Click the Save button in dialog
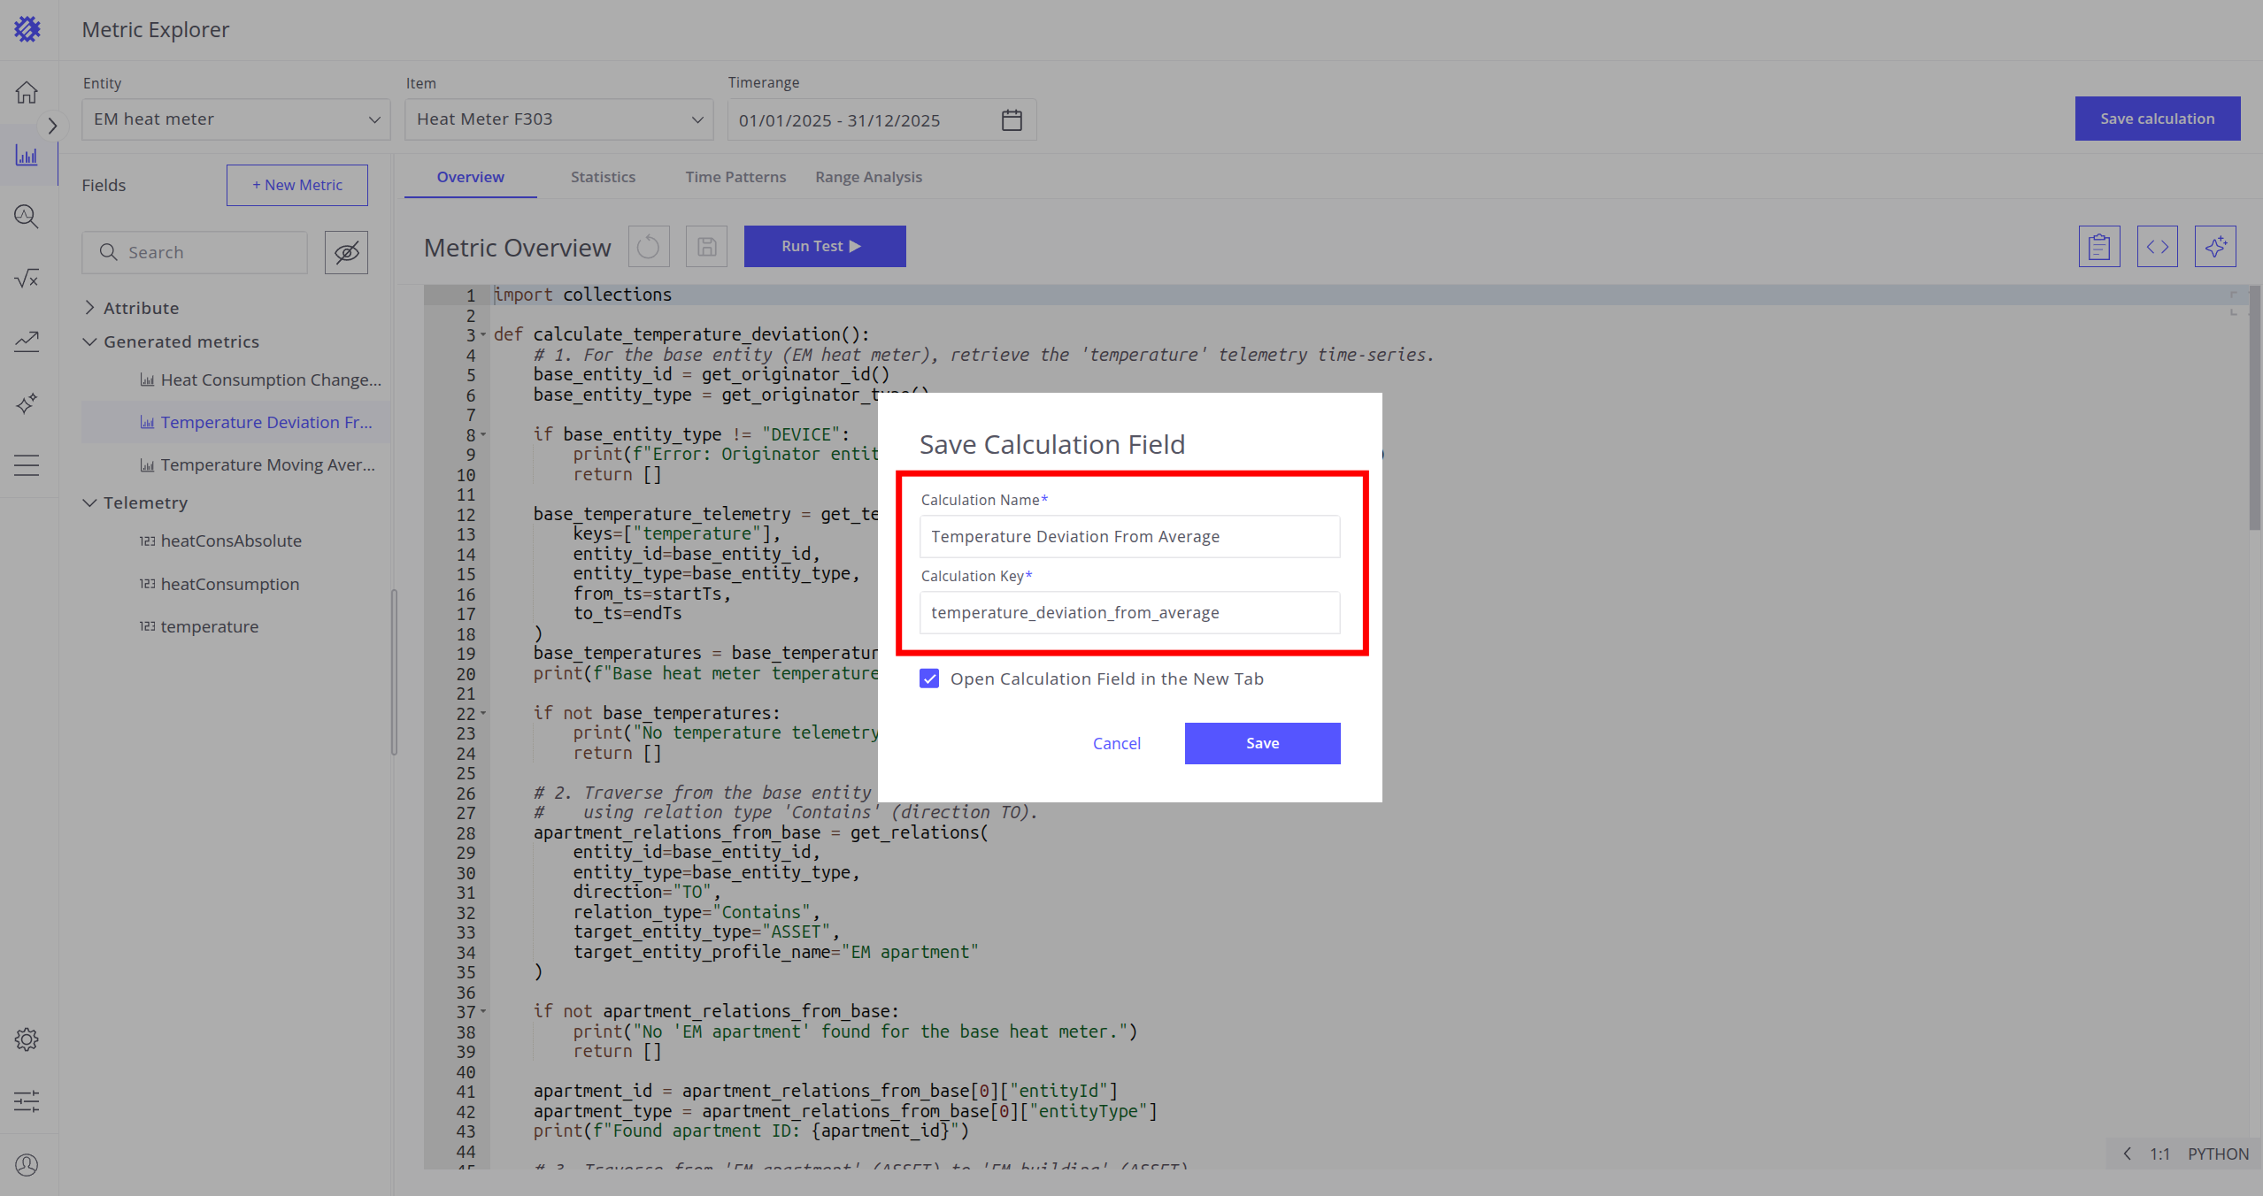Screen dimensions: 2263x1196 [x=1262, y=743]
